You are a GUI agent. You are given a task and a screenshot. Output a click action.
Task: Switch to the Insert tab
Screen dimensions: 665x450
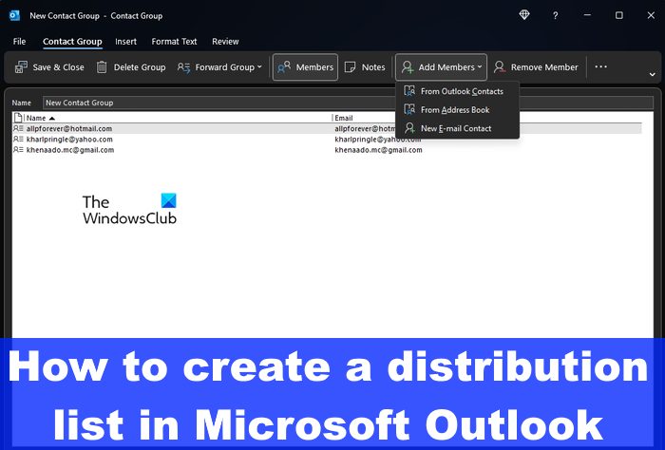[126, 42]
